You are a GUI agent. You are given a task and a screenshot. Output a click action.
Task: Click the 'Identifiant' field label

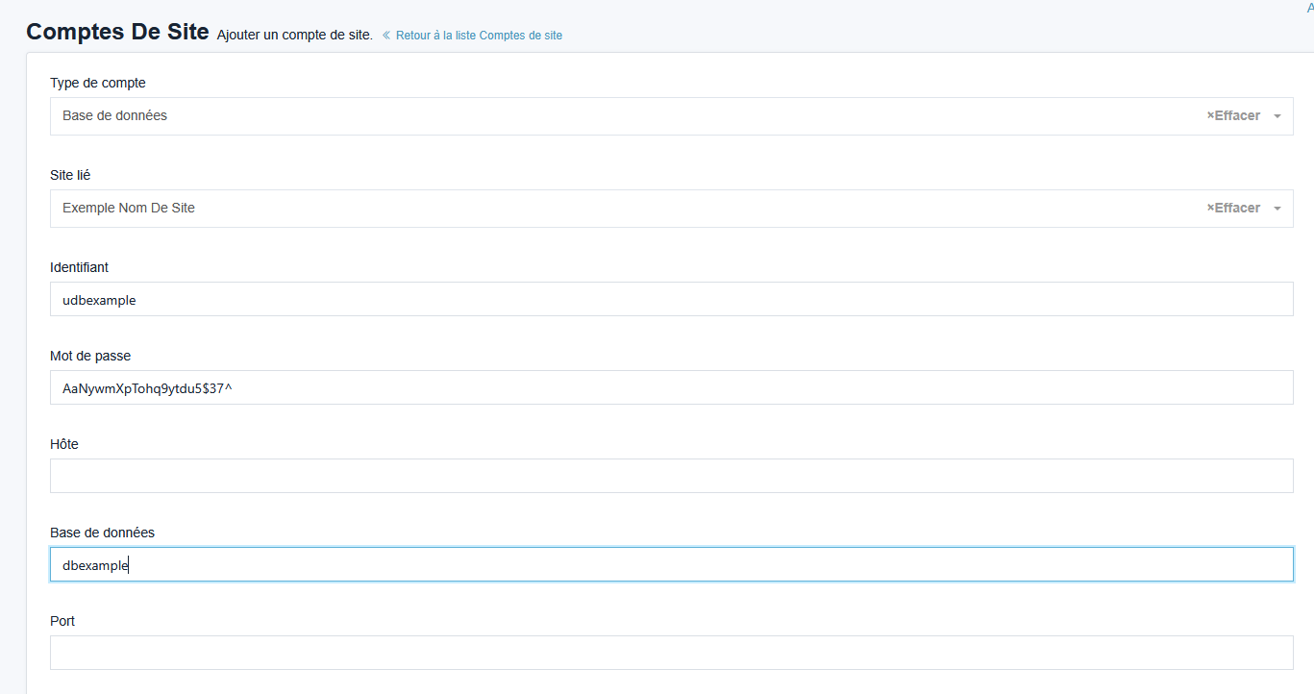tap(79, 267)
